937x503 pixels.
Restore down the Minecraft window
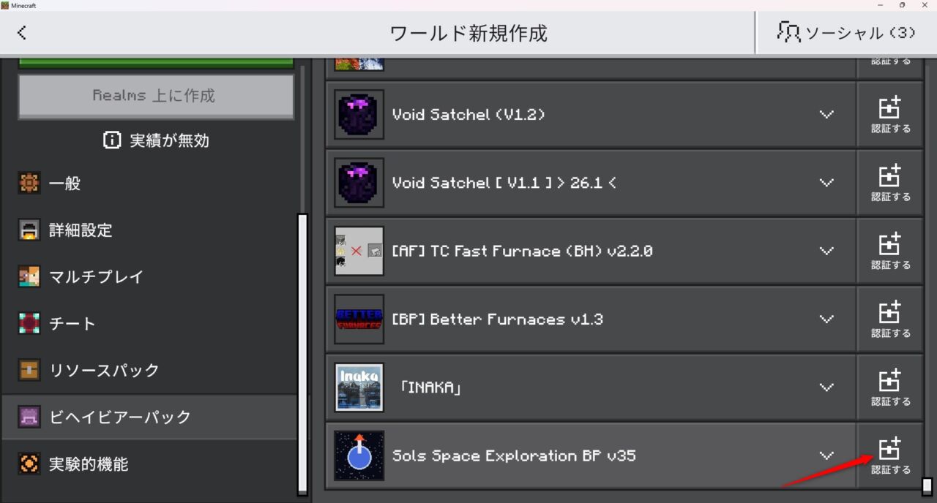pos(902,5)
